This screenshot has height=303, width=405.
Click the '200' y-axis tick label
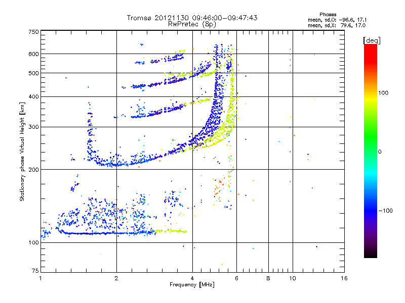(33, 170)
